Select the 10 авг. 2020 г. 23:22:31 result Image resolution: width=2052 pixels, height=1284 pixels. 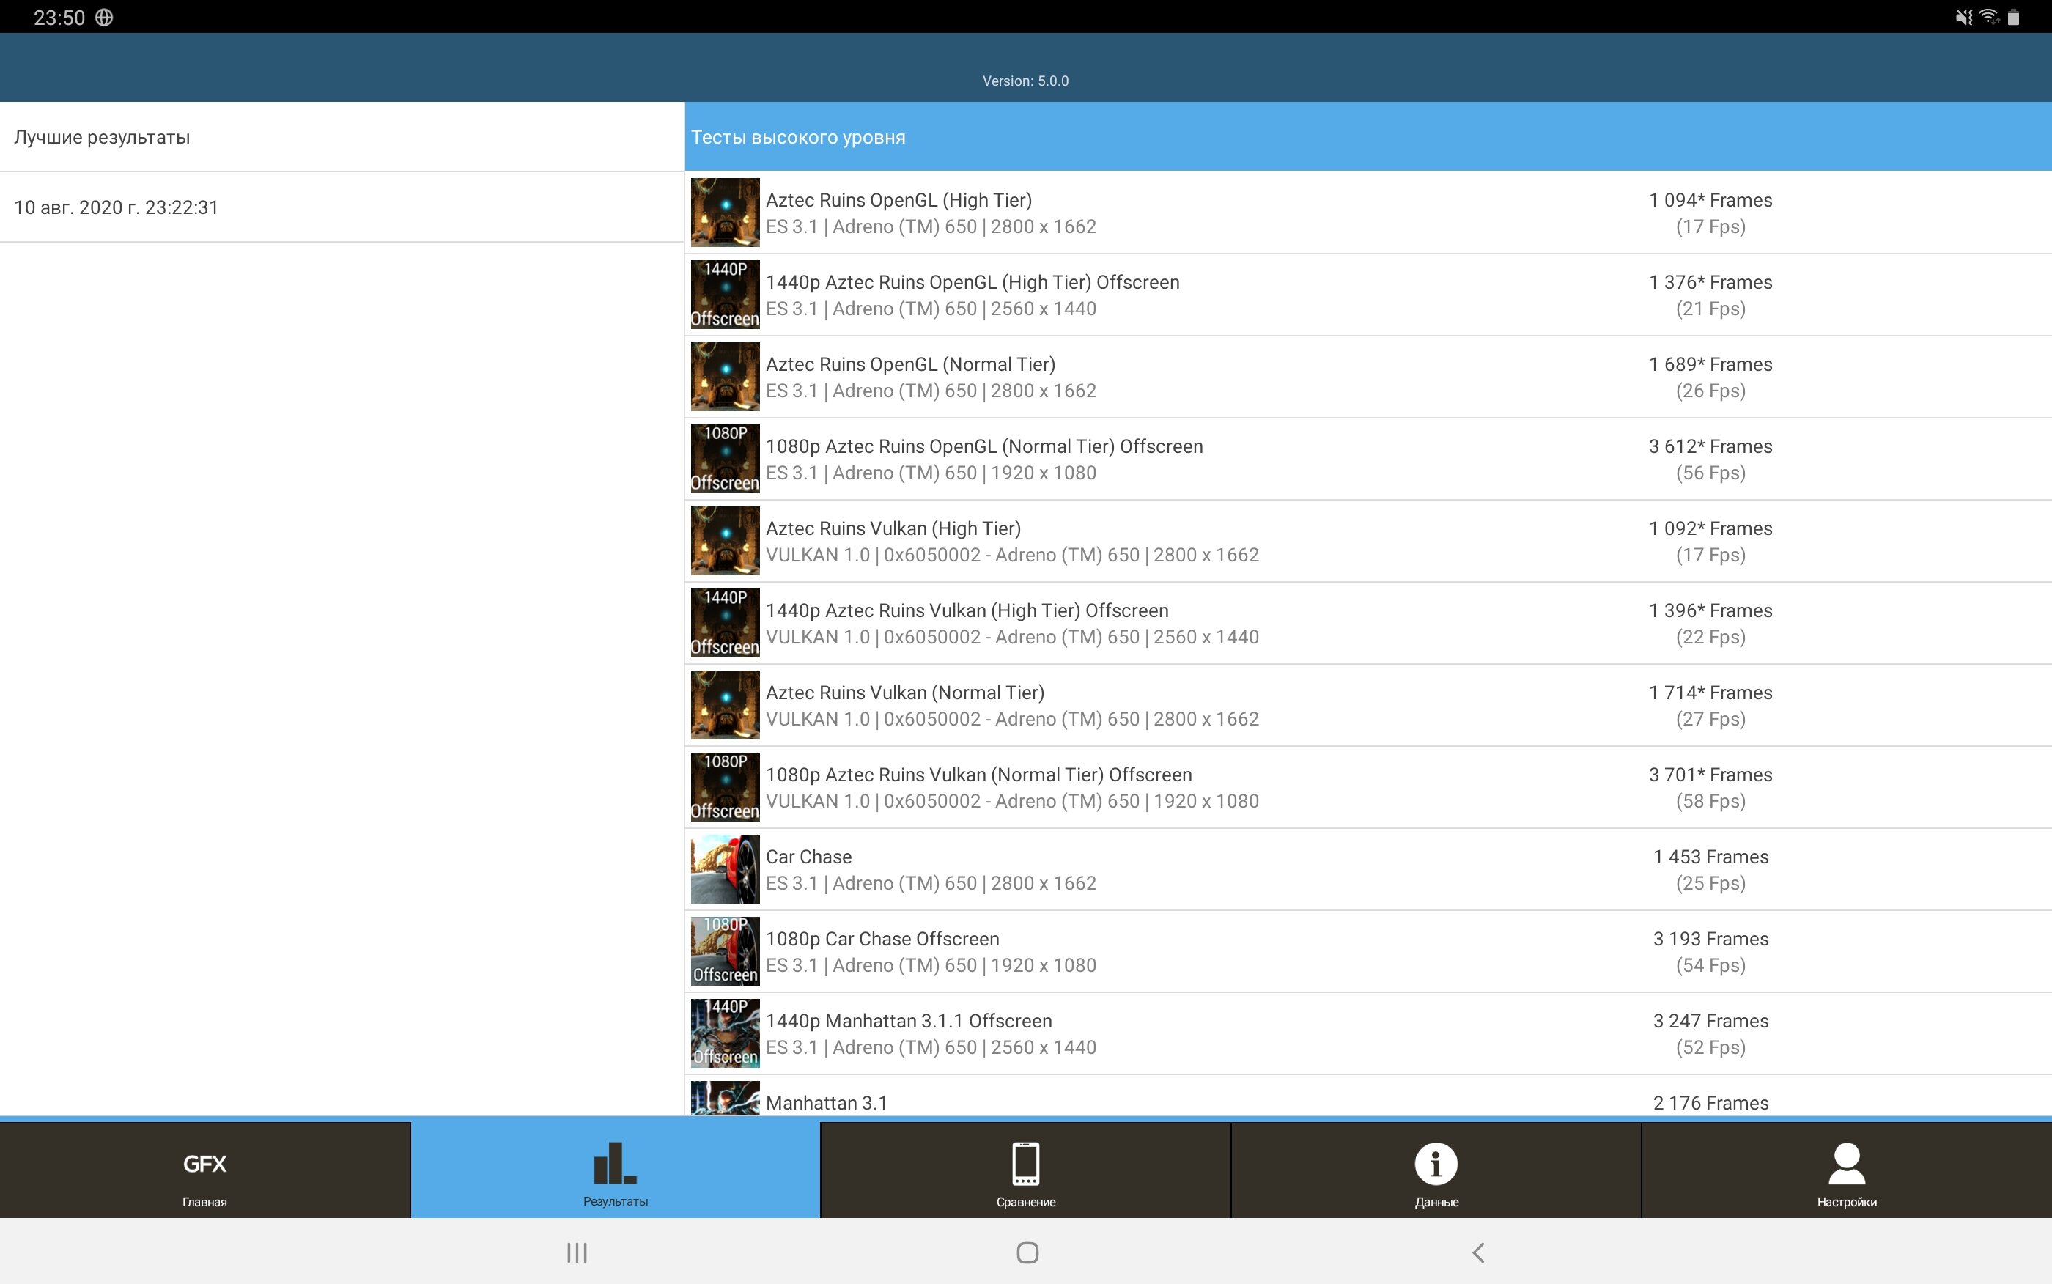pyautogui.click(x=342, y=207)
